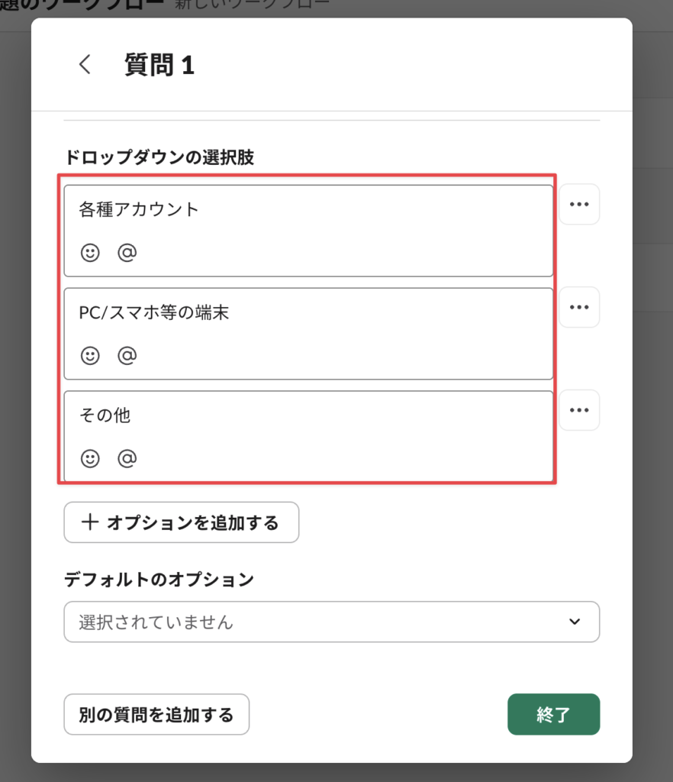
Task: Click the ドロップダウンの選択肢 section label
Action: pyautogui.click(x=159, y=158)
